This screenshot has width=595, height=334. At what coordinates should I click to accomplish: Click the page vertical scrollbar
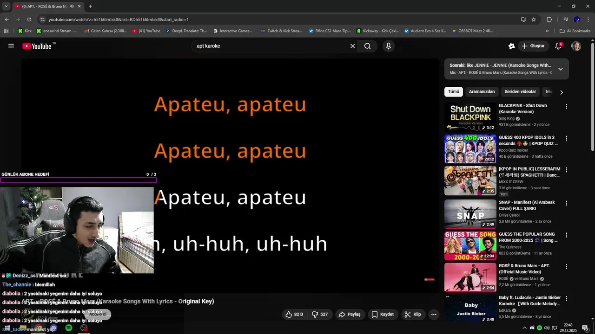(592, 96)
